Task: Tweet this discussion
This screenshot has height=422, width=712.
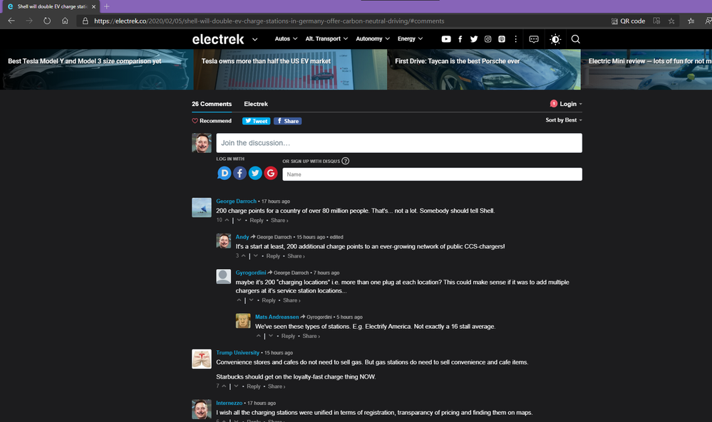Action: (x=256, y=121)
